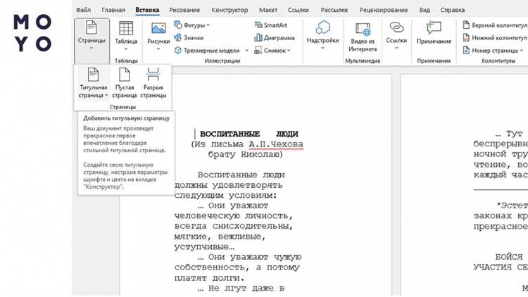Click 'БОЙСЯ' on the second page

click(x=509, y=257)
